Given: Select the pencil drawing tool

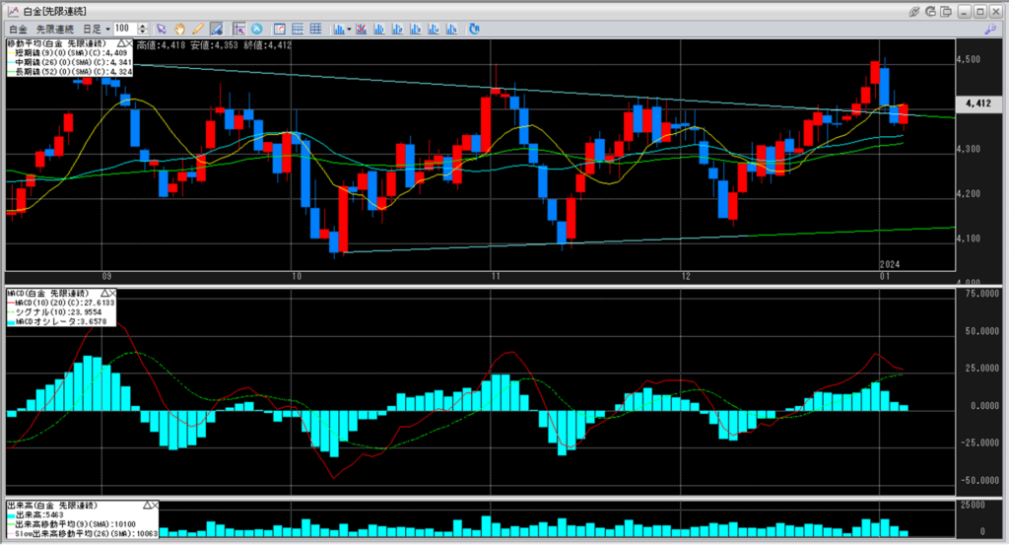Looking at the screenshot, I should (x=197, y=29).
